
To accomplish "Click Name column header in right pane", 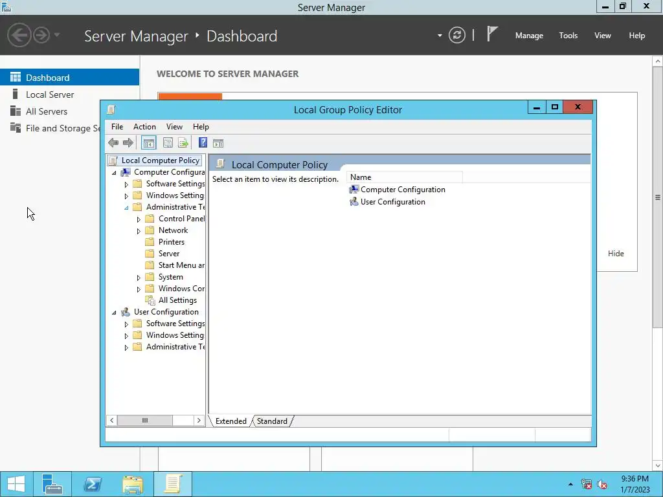I will click(x=405, y=177).
